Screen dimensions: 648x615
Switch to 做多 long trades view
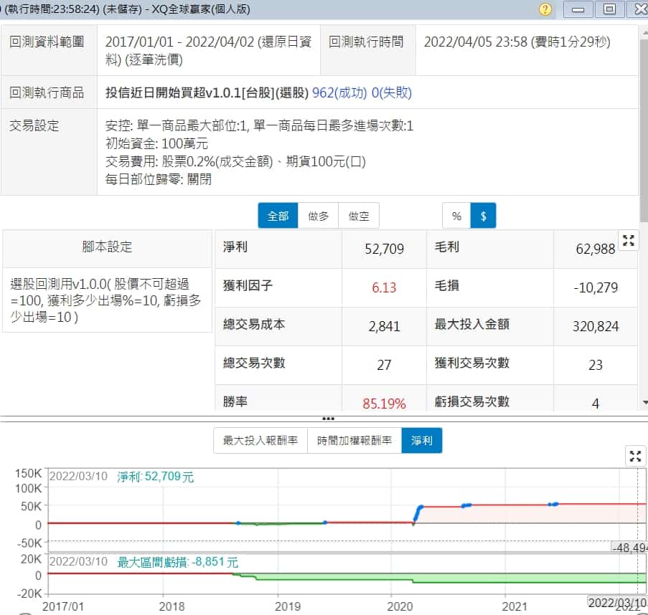click(x=318, y=216)
